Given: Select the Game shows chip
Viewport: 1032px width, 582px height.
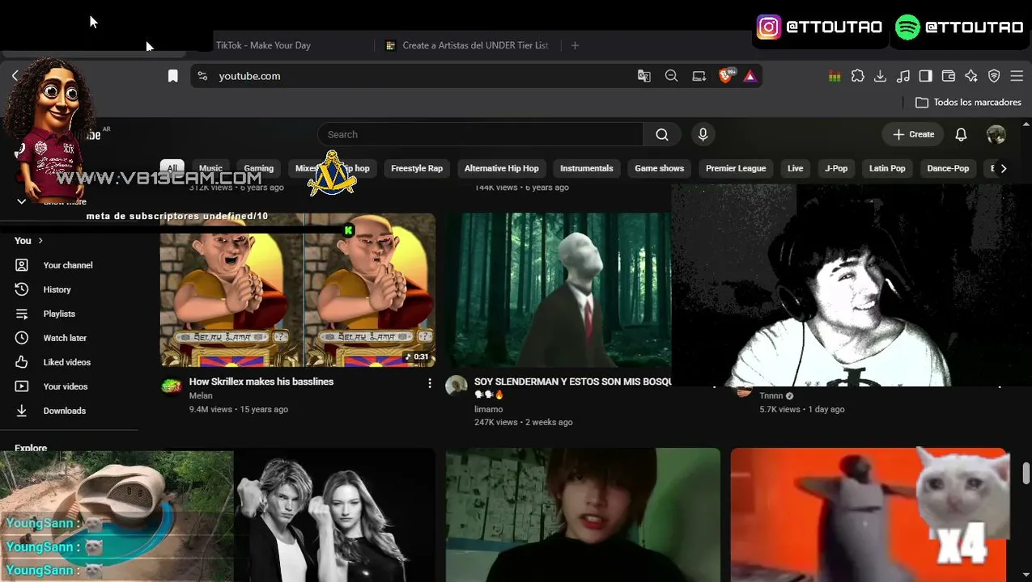Looking at the screenshot, I should 659,168.
